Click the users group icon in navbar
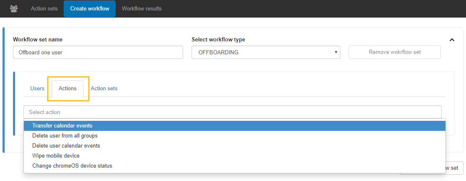The height and width of the screenshot is (181, 466). [14, 9]
